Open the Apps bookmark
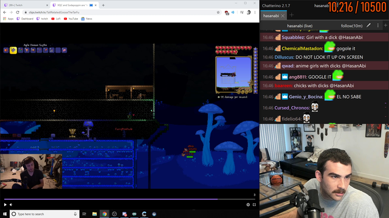 click(x=8, y=19)
